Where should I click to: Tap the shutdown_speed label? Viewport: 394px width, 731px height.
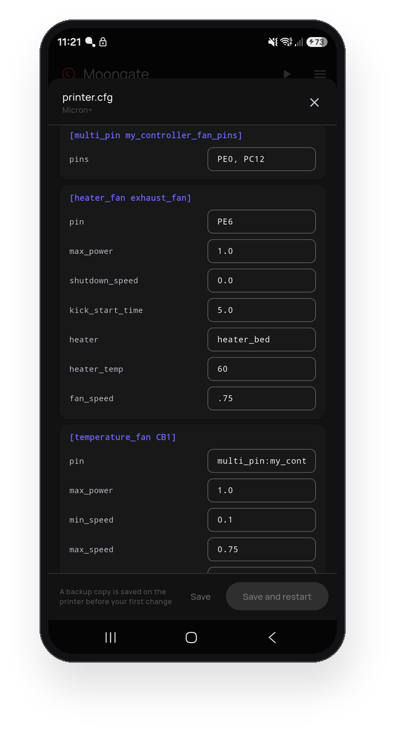[104, 280]
